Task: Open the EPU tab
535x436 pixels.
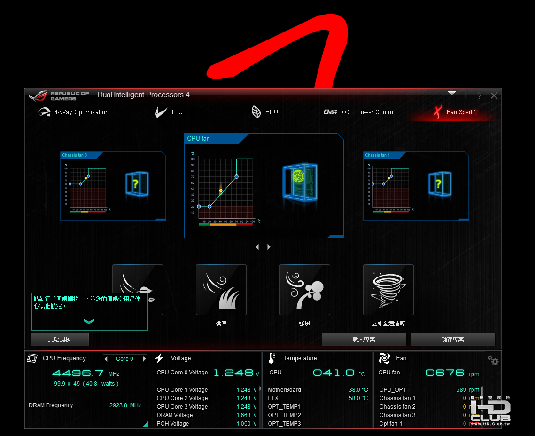Action: [265, 112]
